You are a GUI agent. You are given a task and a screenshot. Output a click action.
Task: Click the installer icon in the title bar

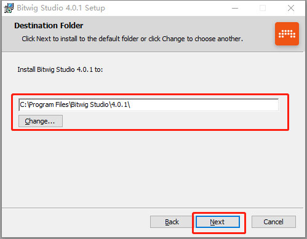click(x=9, y=8)
